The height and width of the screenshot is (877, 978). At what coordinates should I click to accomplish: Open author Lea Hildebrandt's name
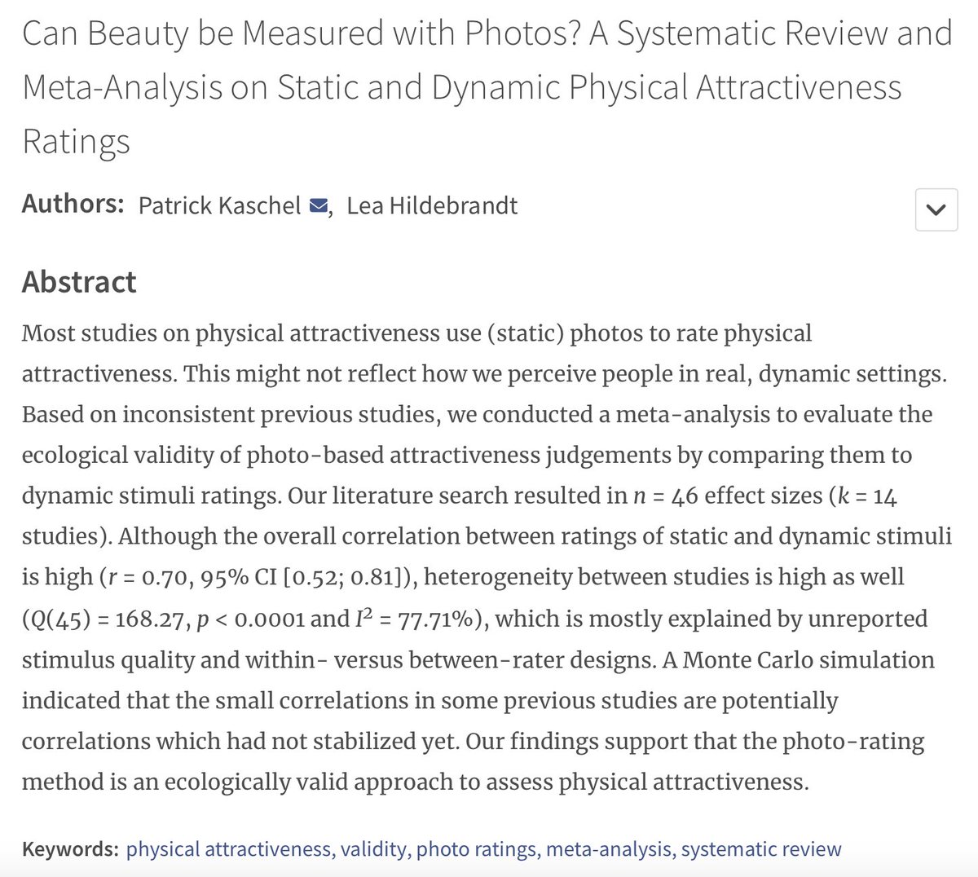432,205
